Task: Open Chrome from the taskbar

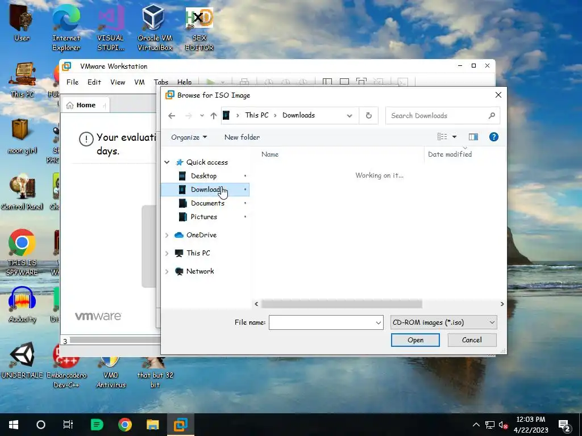Action: tap(124, 425)
